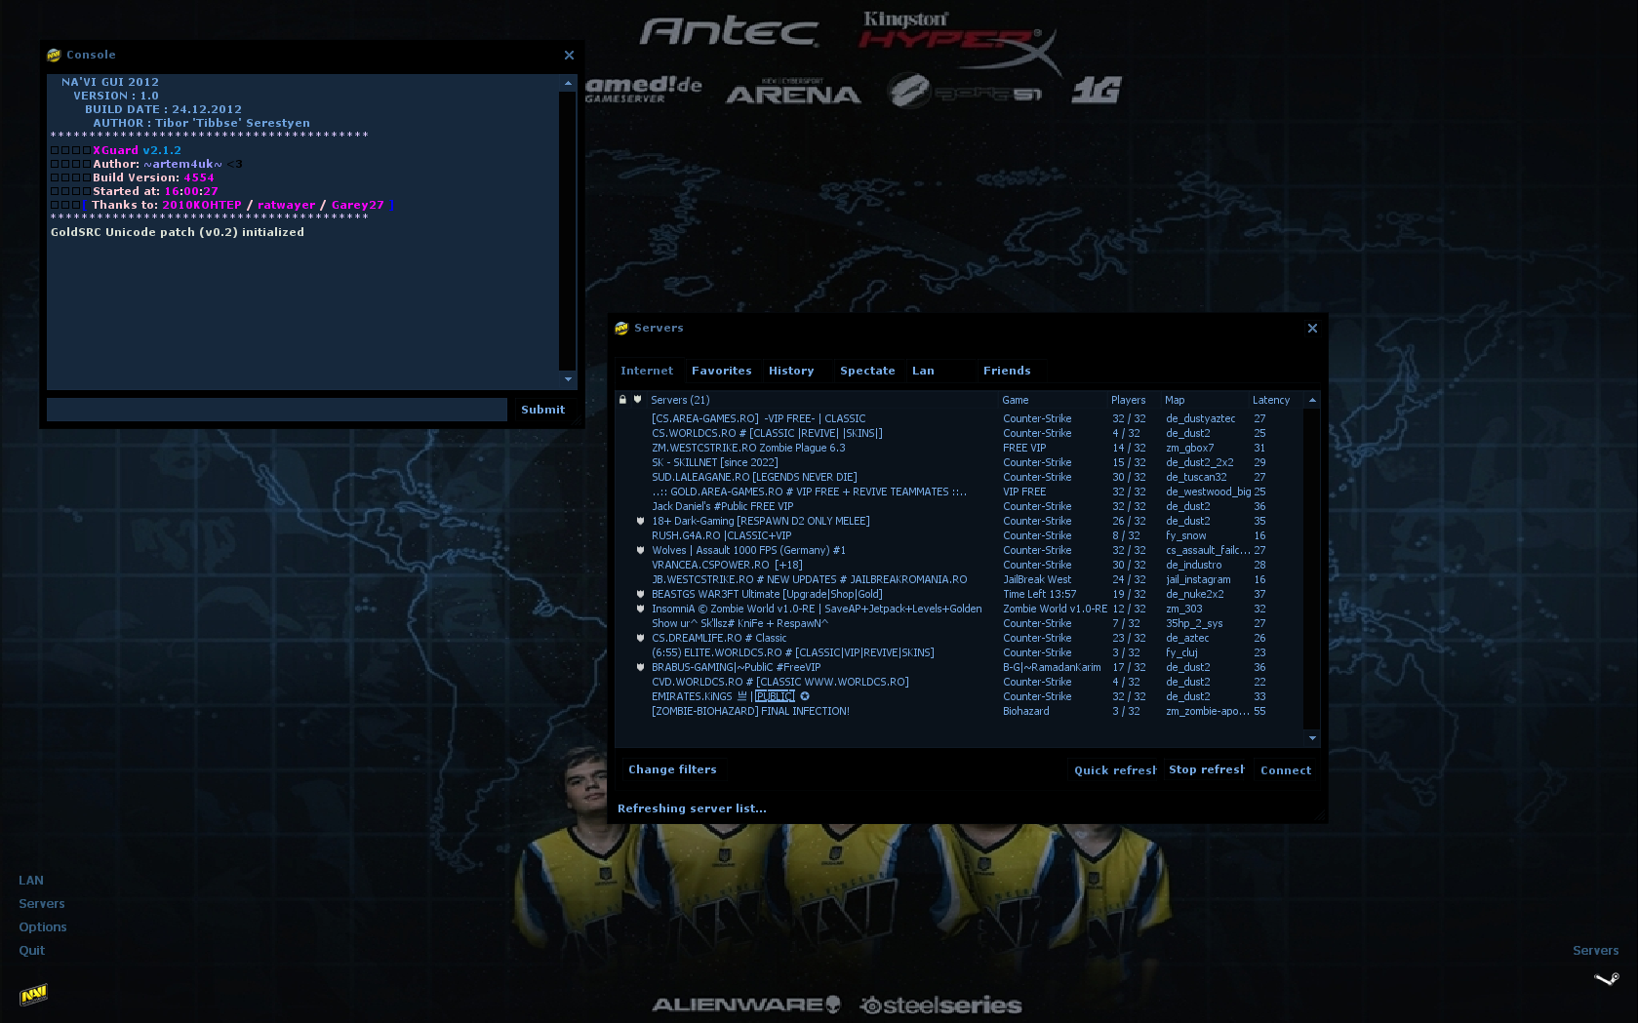The image size is (1638, 1023).
Task: Select JB.WESTCSTRIKE.RO JAILBREAKROMANIA.RO server
Action: click(961, 579)
